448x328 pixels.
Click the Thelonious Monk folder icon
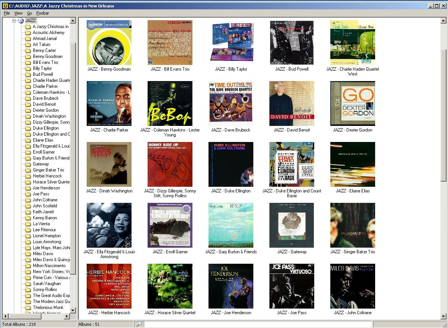tap(28, 308)
